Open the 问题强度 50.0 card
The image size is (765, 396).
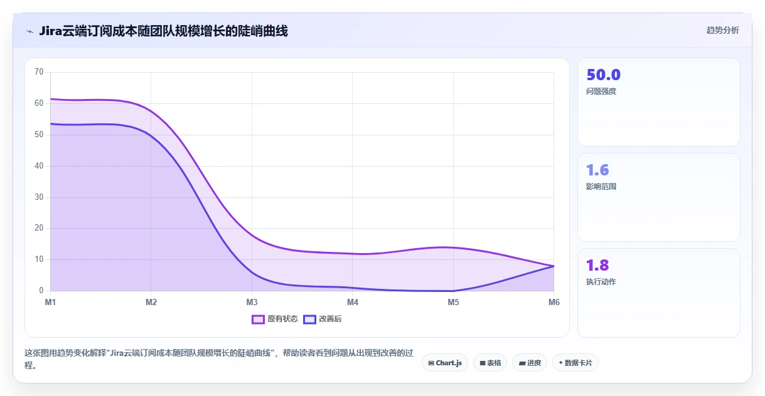(x=659, y=102)
